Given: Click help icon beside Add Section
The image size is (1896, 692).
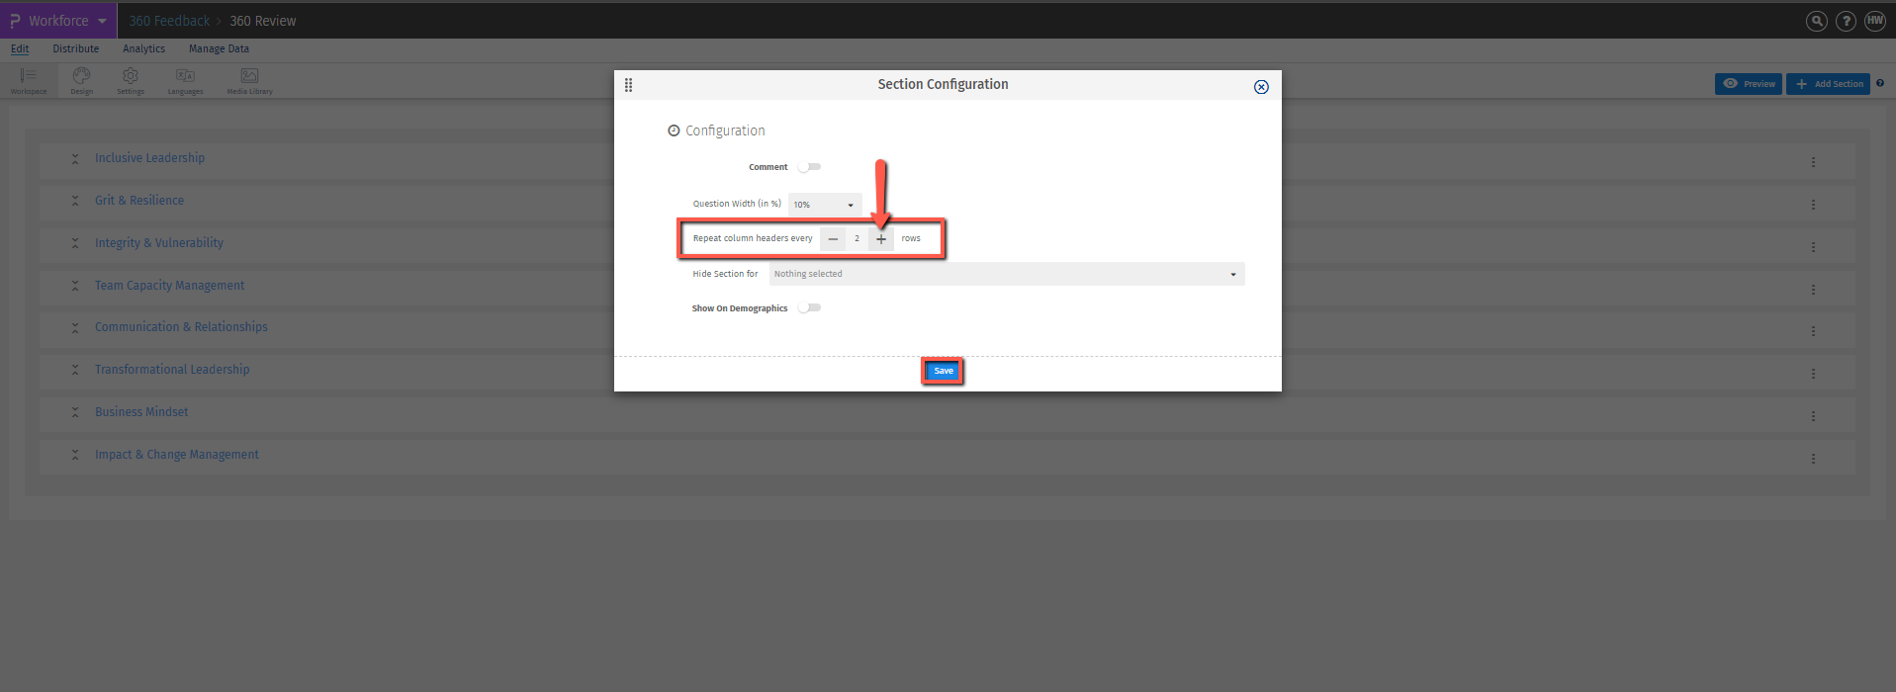Looking at the screenshot, I should (1880, 84).
